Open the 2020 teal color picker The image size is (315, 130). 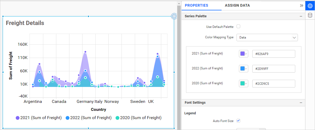(243, 83)
